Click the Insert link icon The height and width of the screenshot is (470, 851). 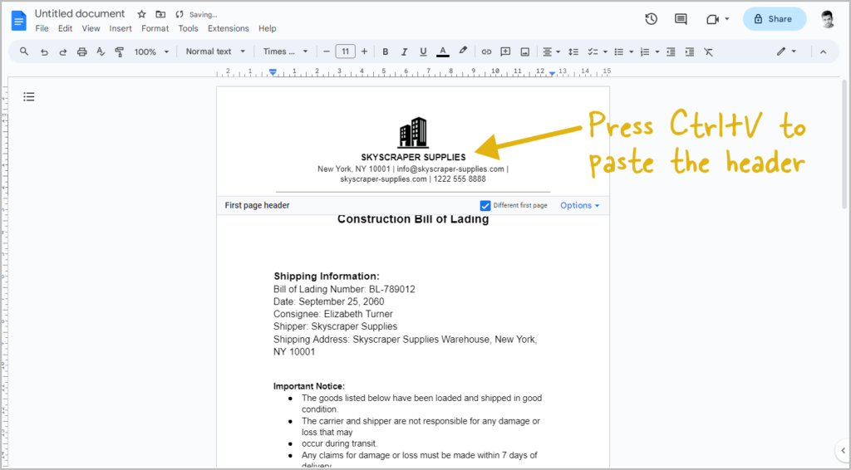pyautogui.click(x=487, y=51)
